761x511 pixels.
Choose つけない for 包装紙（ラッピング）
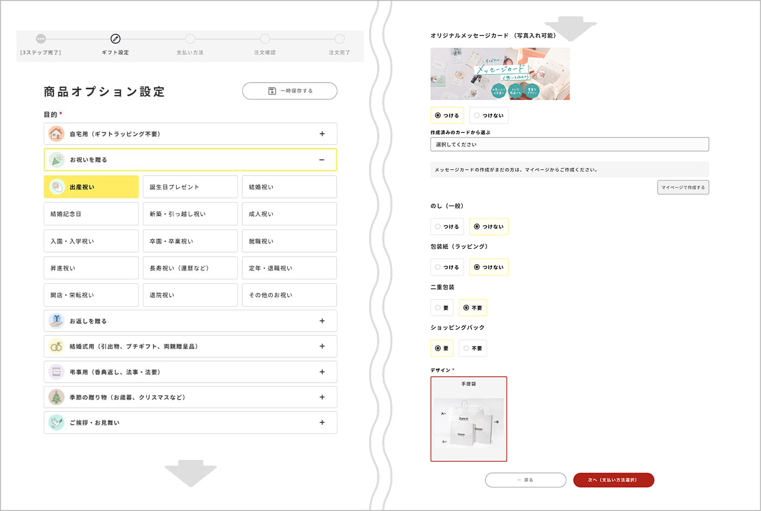click(489, 267)
